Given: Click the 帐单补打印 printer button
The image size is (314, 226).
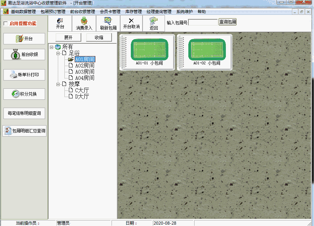Looking at the screenshot, I should coord(24,75).
